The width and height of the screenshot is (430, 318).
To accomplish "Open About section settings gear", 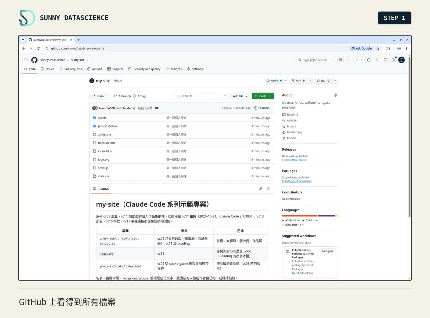I will click(x=335, y=95).
